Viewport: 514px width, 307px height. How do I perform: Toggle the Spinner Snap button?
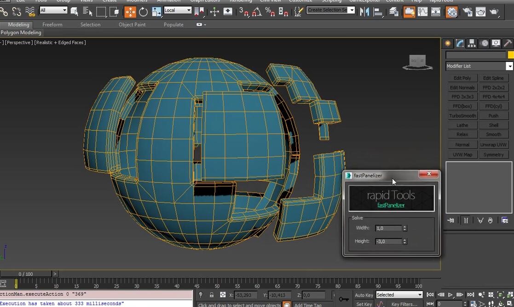(x=283, y=12)
